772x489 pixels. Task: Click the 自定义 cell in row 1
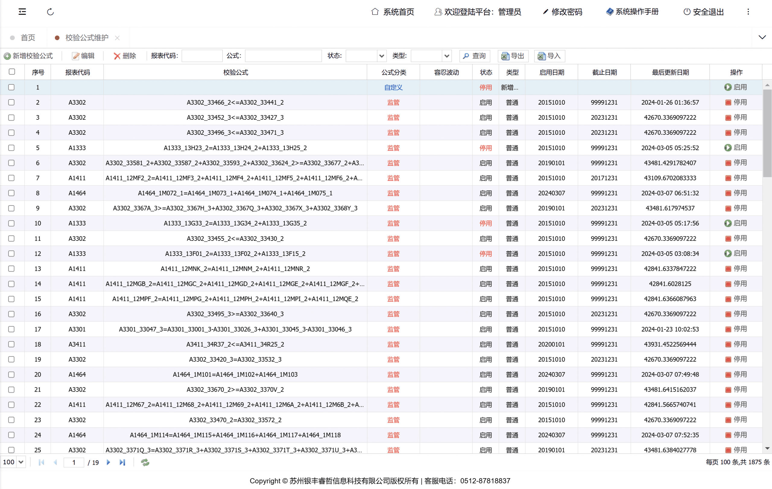pos(393,87)
